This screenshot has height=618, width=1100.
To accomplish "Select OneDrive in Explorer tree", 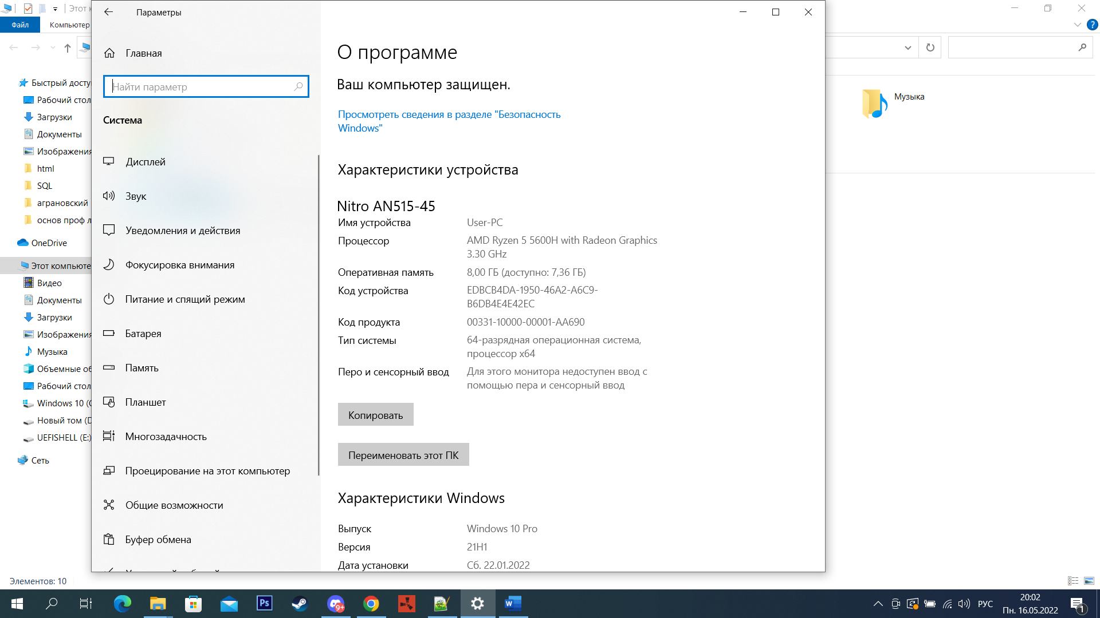I will tap(49, 243).
